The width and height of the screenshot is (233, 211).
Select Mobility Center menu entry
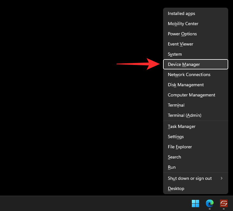tap(196, 24)
